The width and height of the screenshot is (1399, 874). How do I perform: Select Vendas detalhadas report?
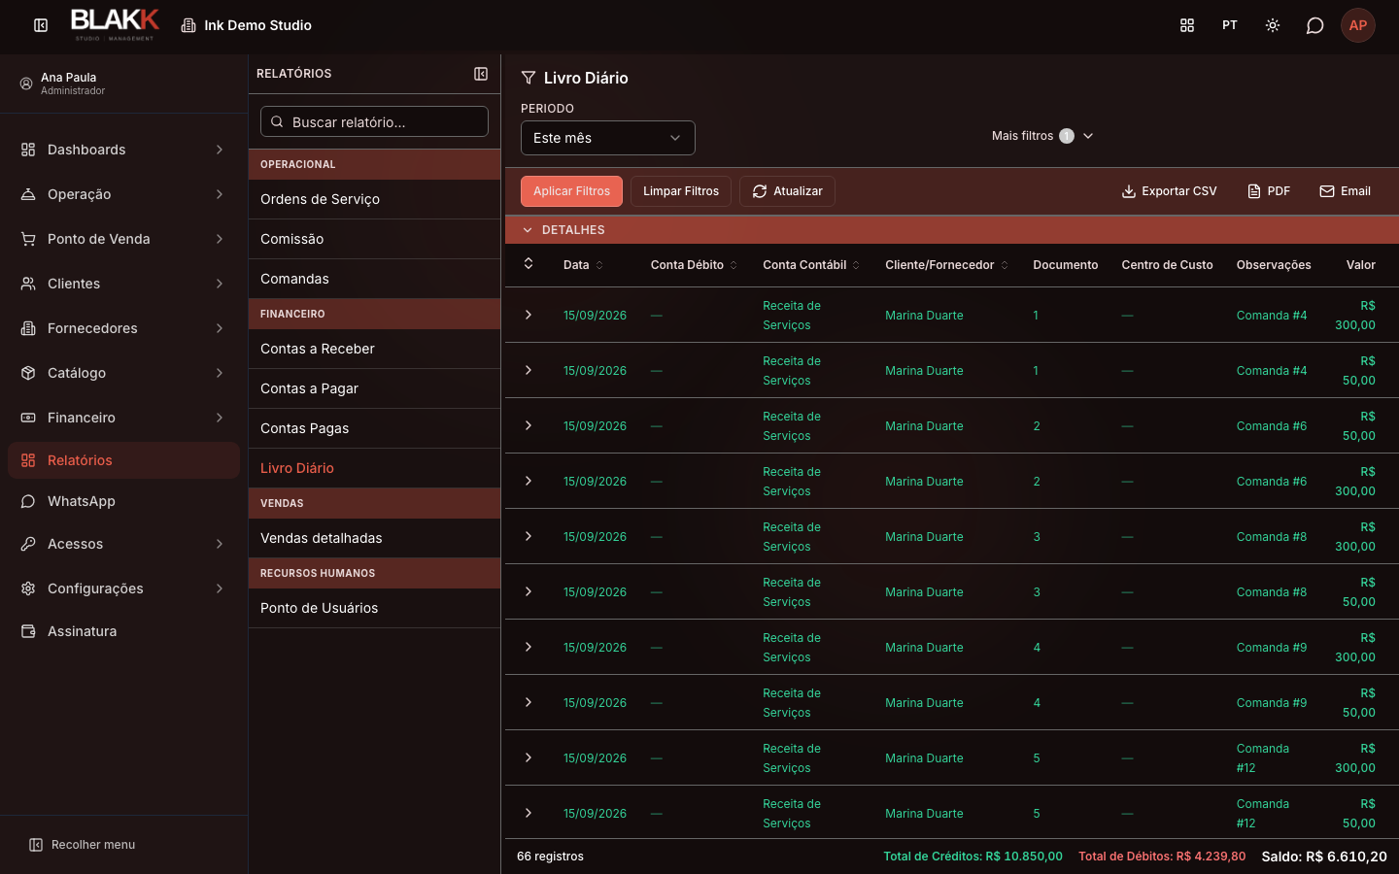tap(375, 538)
